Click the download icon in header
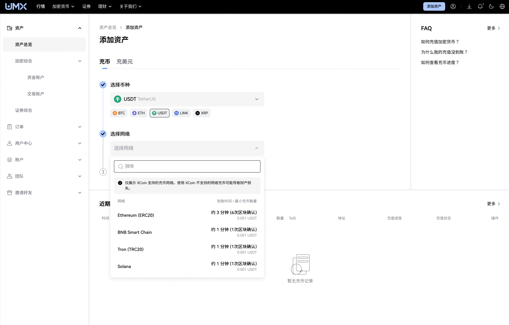The height and width of the screenshot is (325, 509). tap(469, 7)
